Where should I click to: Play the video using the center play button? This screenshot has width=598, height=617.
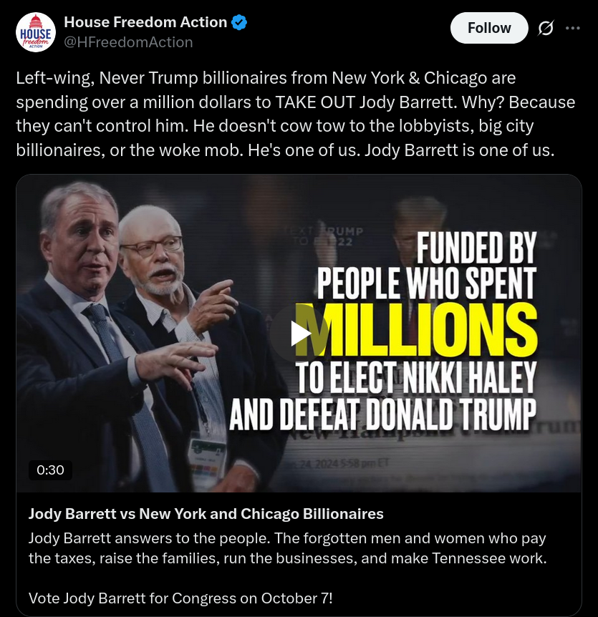coord(299,333)
